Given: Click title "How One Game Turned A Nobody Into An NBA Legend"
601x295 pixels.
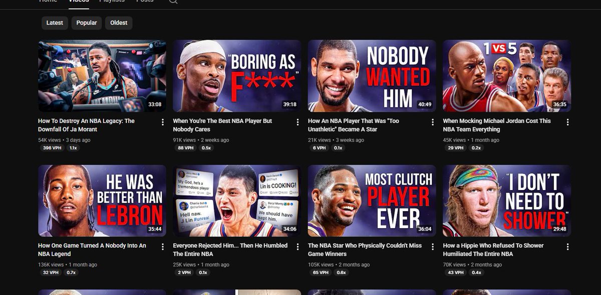Looking at the screenshot, I should pos(92,249).
